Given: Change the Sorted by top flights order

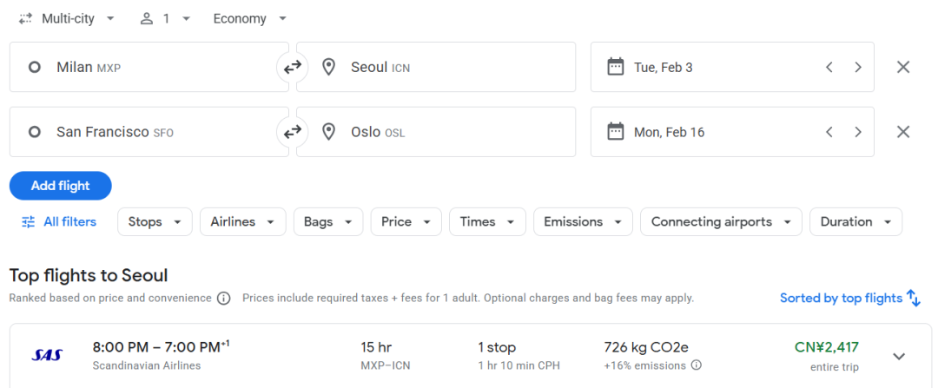Looking at the screenshot, I should 849,298.
